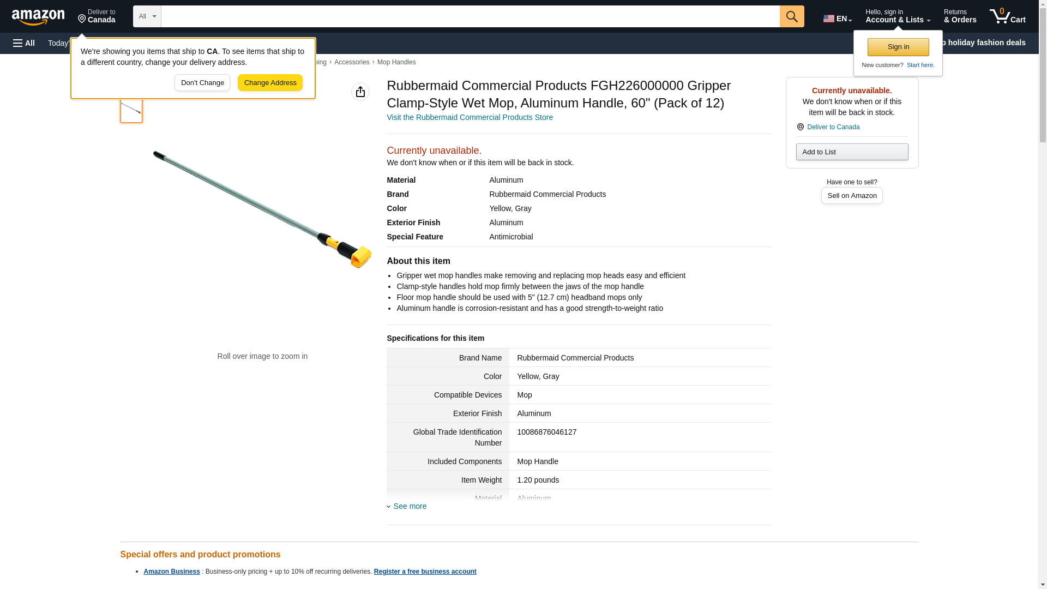The height and width of the screenshot is (589, 1047).
Task: Open the Accessories breadcrumb
Action: click(351, 62)
